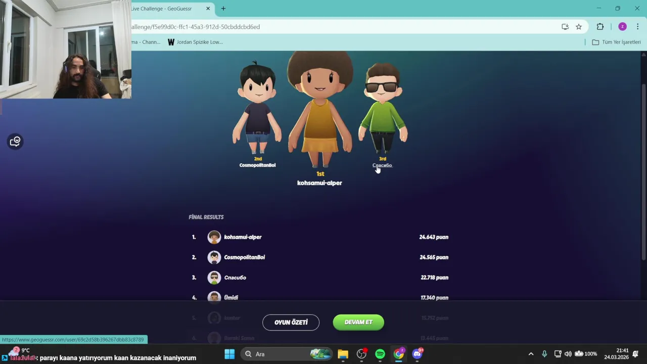
Task: Click the taskbar Ara search box
Action: point(286,354)
